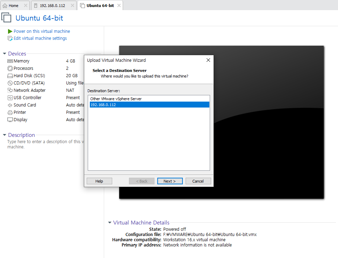338x258 pixels.
Task: Click the Next > button
Action: coord(170,181)
